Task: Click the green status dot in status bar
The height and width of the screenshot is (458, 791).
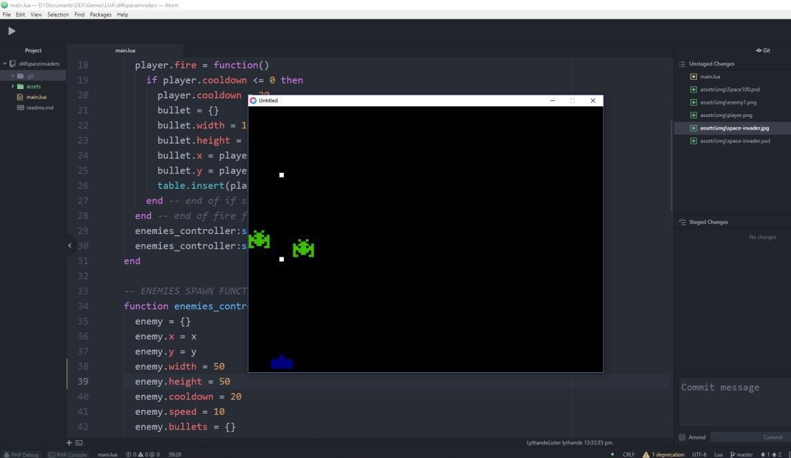Action: pos(613,455)
